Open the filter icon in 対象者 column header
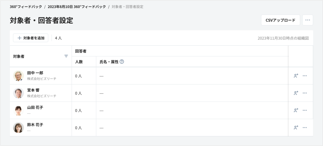323x146 pixels. coord(66,56)
